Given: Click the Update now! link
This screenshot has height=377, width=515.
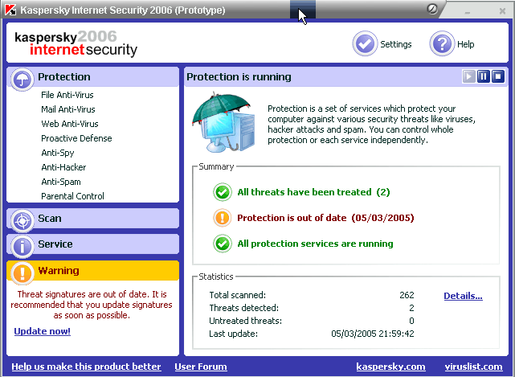Looking at the screenshot, I should click(x=42, y=331).
